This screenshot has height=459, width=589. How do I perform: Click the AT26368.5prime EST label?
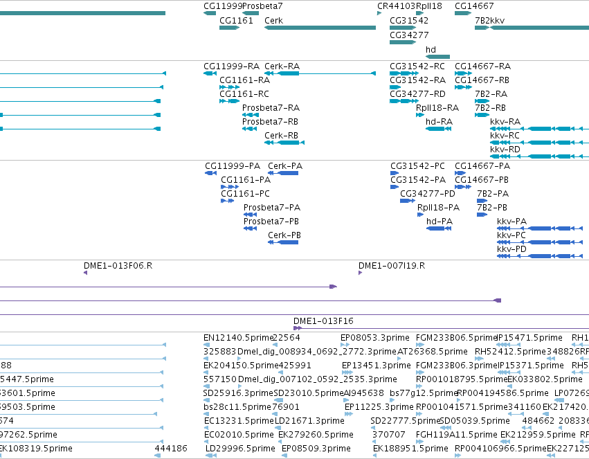point(433,352)
